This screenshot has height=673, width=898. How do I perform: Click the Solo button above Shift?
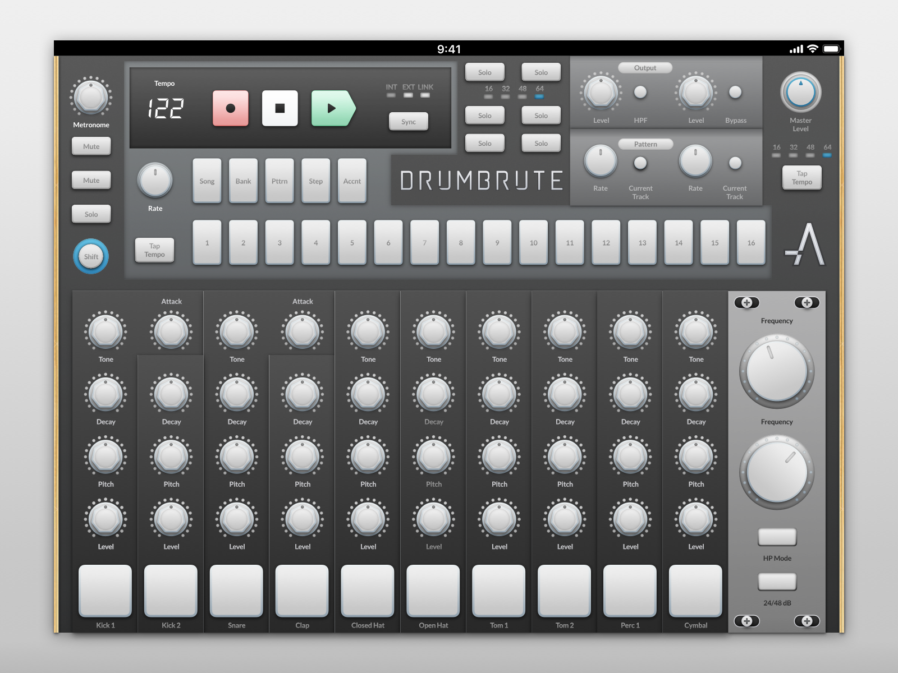tap(91, 214)
